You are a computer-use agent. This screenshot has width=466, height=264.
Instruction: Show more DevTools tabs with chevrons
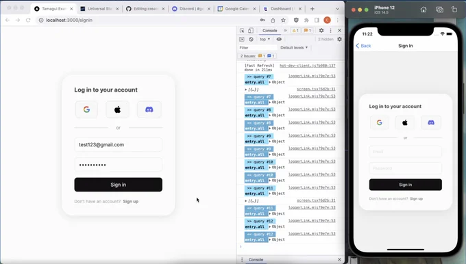[x=285, y=31]
